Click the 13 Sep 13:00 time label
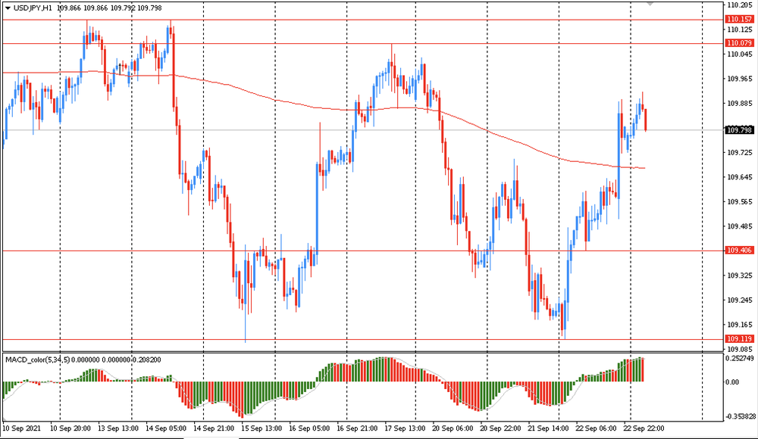 click(x=118, y=428)
